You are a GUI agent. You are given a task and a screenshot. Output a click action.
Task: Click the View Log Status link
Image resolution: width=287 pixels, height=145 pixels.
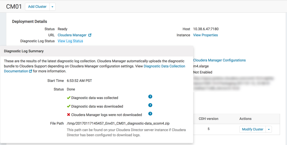point(70,41)
